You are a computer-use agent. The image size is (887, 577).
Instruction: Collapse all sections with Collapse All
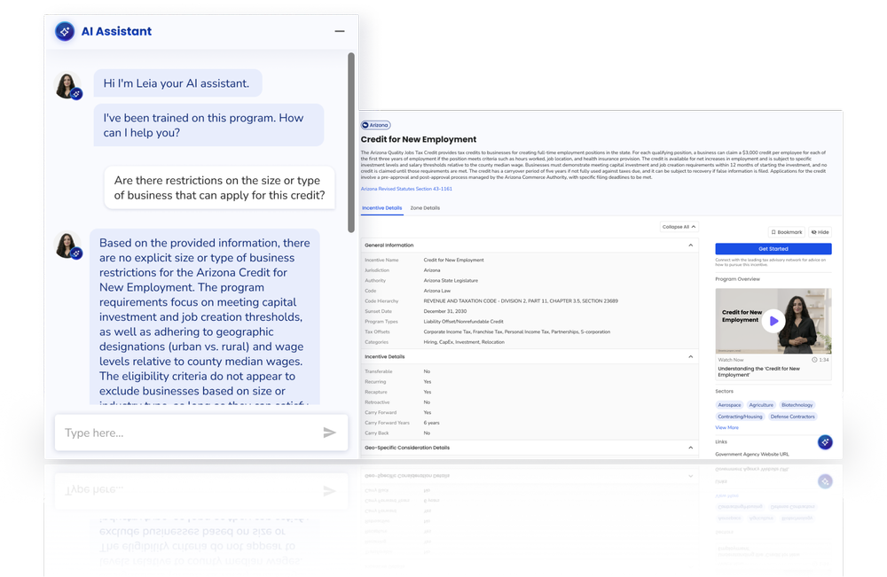pyautogui.click(x=679, y=227)
